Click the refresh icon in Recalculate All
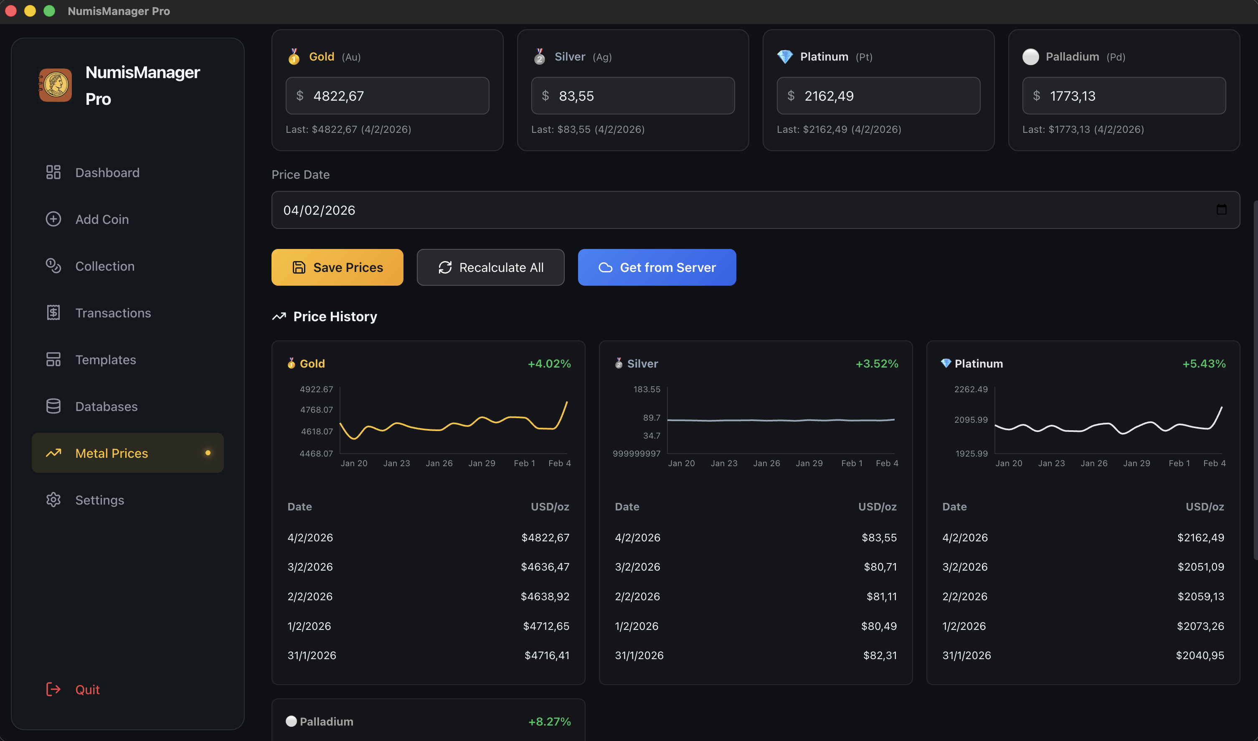1258x741 pixels. point(446,267)
